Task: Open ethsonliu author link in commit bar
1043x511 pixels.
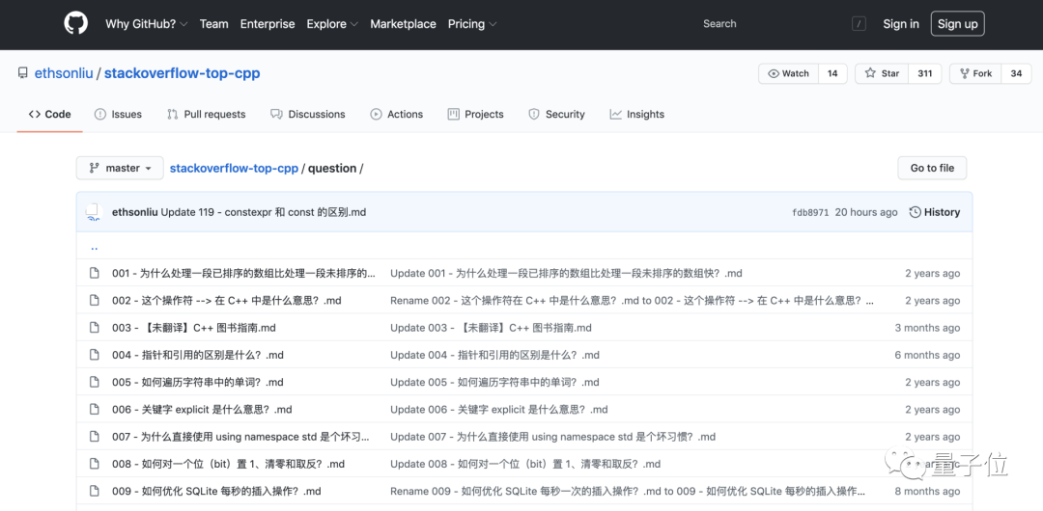Action: [x=135, y=212]
